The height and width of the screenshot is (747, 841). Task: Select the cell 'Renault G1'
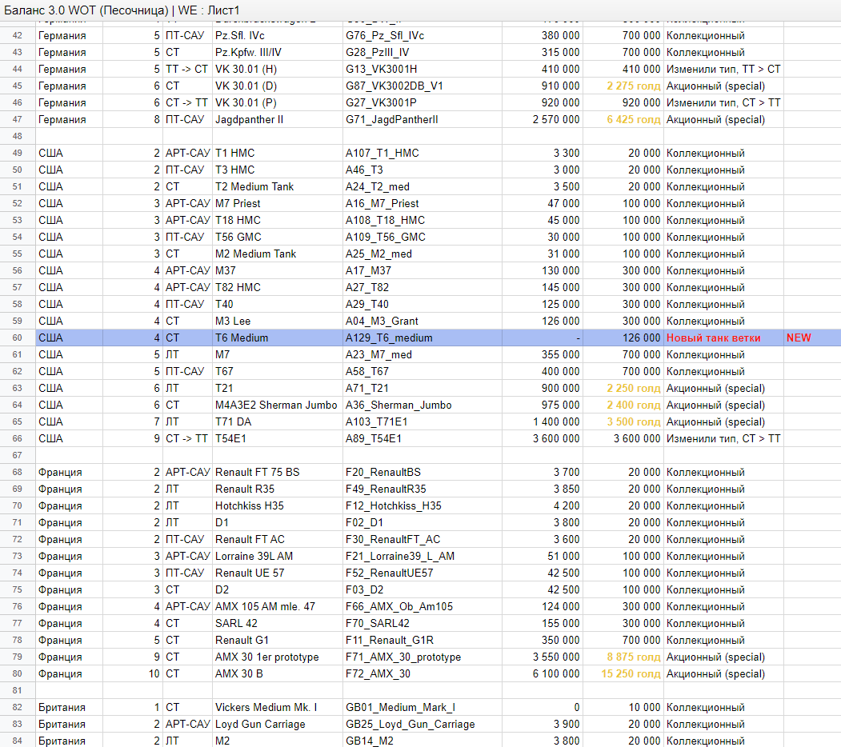pos(278,641)
